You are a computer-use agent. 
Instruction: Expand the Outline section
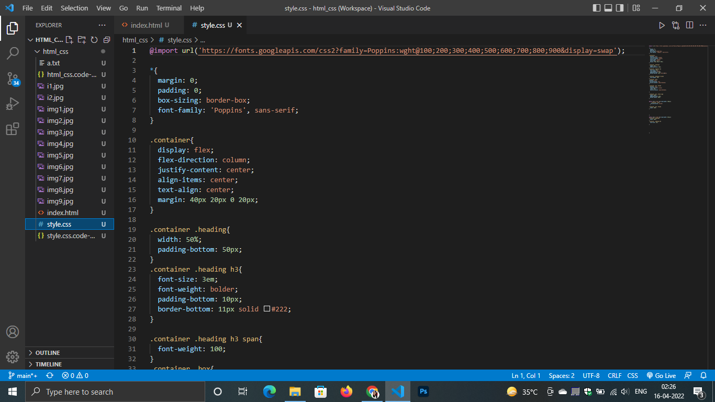(70, 353)
